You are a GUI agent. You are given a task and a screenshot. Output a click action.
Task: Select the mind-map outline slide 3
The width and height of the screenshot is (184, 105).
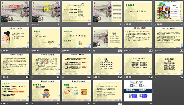click(76, 11)
